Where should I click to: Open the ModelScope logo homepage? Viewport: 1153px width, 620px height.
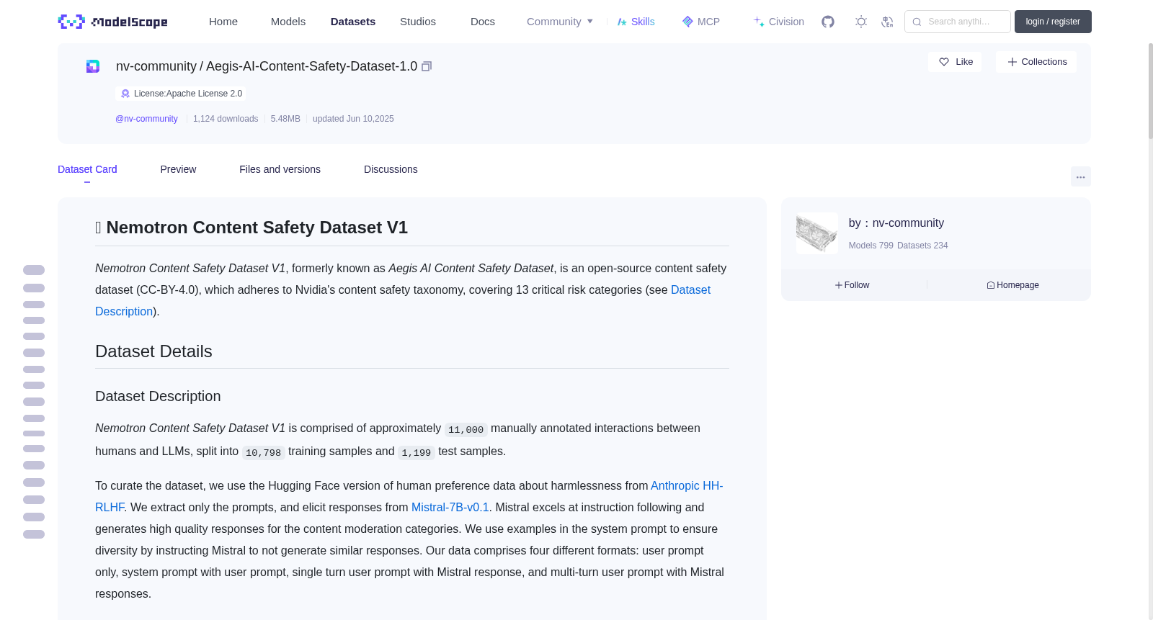coord(113,22)
